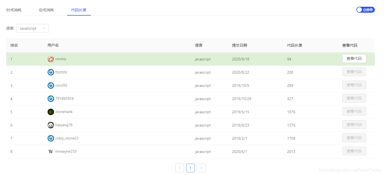Click ttzztztz's blue avatar icon
Image resolution: width=384 pixels, height=175 pixels.
click(51, 72)
